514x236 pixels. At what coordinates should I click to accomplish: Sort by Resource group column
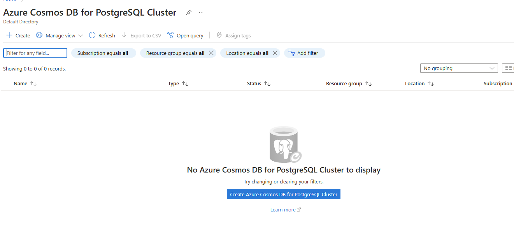[x=368, y=84]
